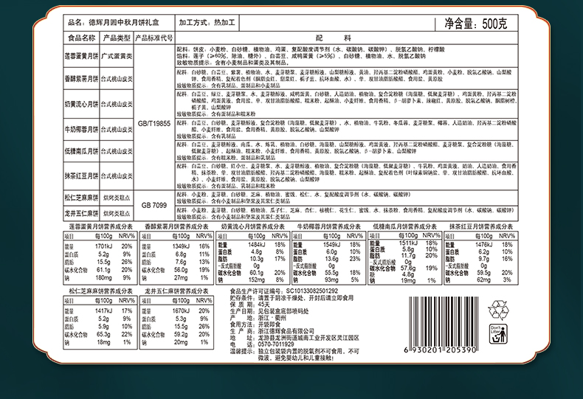Click the Don't Litter bin icon
The height and width of the screenshot is (399, 583).
[x=498, y=333]
